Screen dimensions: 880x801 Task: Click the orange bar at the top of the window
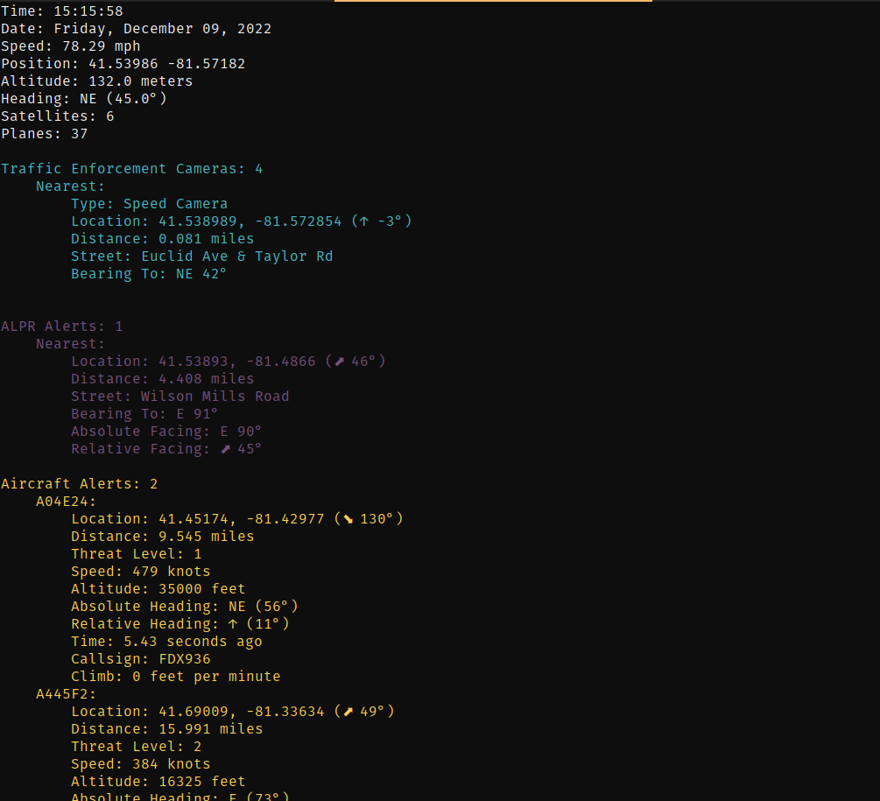(493, 2)
